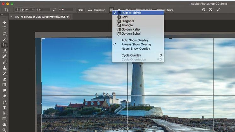Select the Zoom tool
This screenshot has height=132, width=235.
click(x=4, y=130)
